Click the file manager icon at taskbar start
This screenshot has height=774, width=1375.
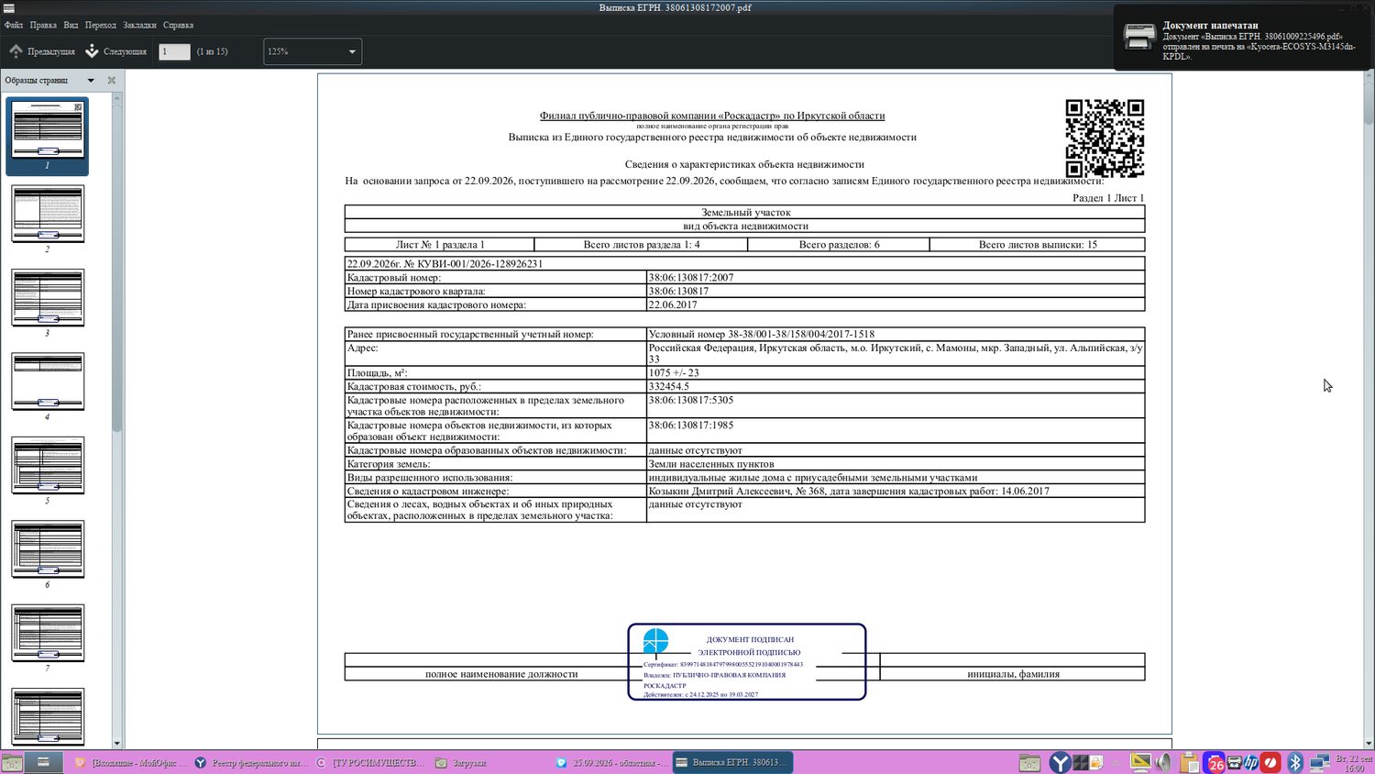click(12, 762)
